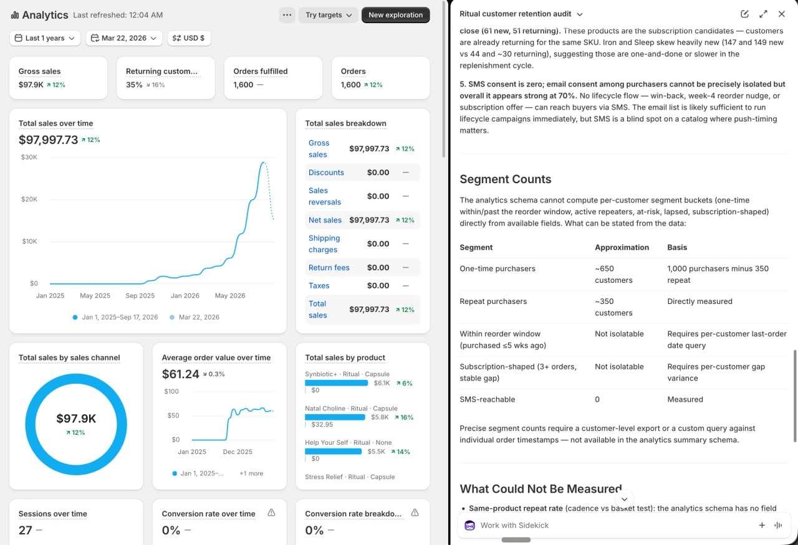The height and width of the screenshot is (545, 798).
Task: Expand the Sidekick panel to full screen
Action: click(763, 14)
